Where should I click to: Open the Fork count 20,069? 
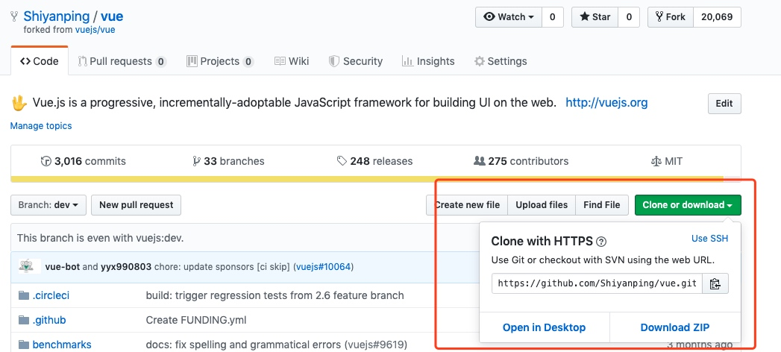[717, 17]
